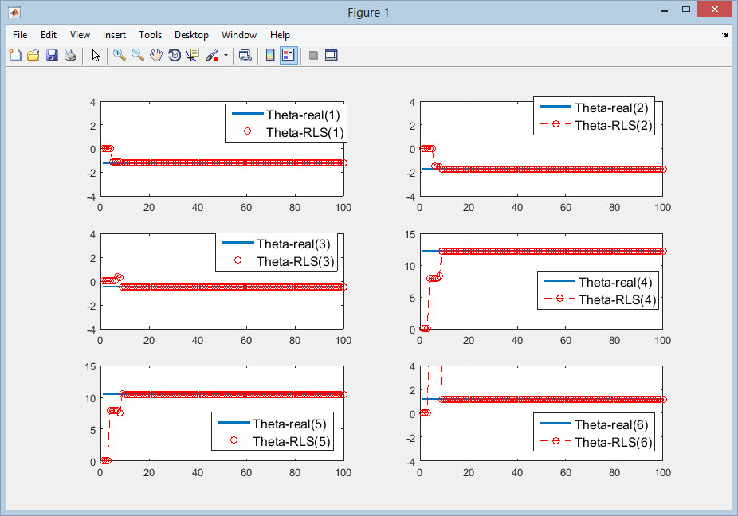The height and width of the screenshot is (516, 738).
Task: Select the Pan hand tool
Action: 156,55
